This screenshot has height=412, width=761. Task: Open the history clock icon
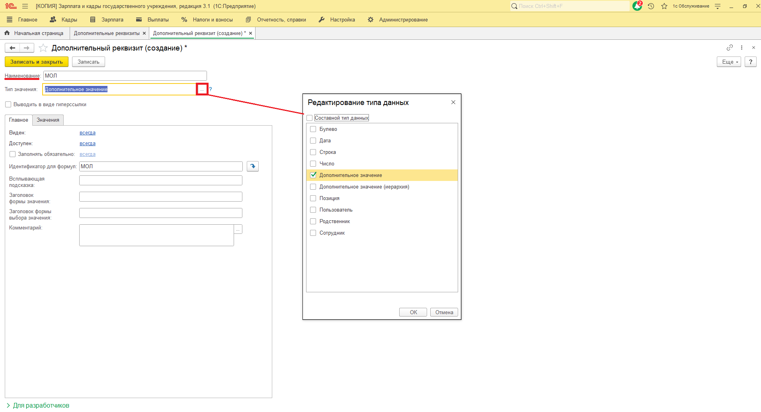pos(651,6)
